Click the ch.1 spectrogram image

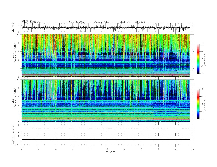coord(105,56)
